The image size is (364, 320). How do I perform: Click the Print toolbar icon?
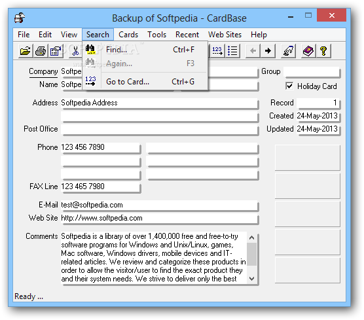point(41,50)
